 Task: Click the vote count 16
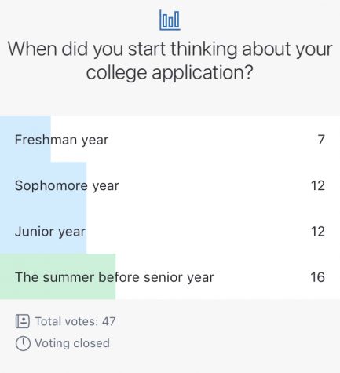318,277
